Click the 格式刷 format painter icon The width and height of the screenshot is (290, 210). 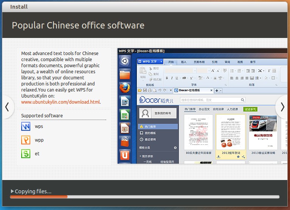[x=150, y=79]
